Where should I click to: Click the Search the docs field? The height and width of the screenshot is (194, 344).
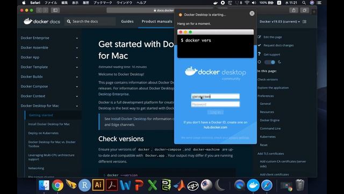90,22
